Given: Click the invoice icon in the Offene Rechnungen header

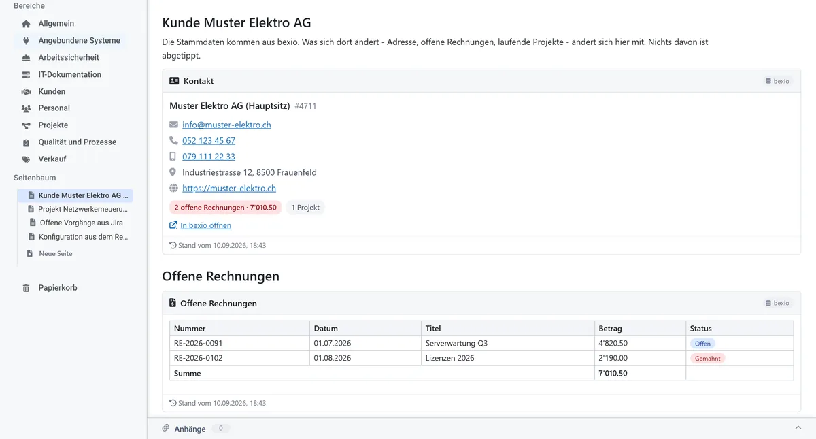Looking at the screenshot, I should point(173,304).
